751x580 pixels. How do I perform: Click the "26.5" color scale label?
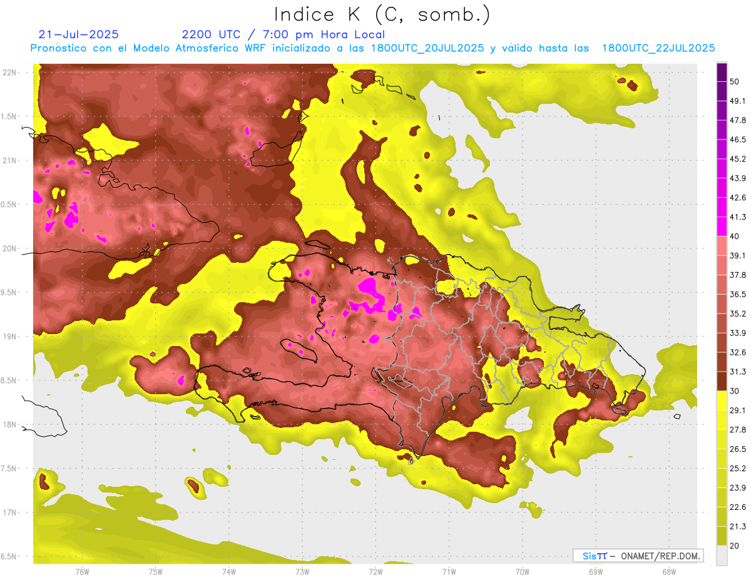click(738, 449)
